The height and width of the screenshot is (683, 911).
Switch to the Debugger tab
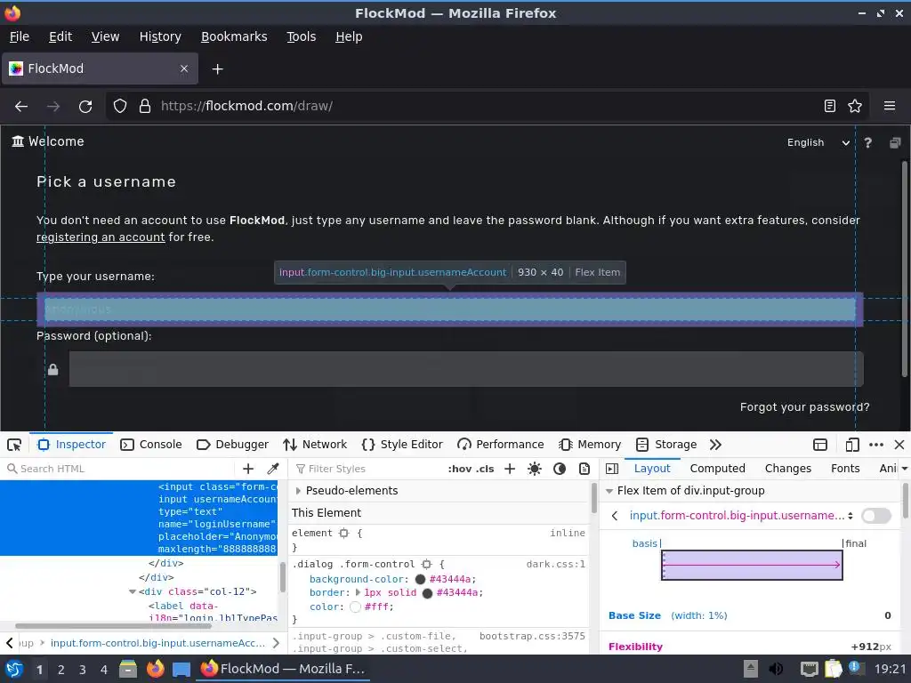tap(232, 445)
